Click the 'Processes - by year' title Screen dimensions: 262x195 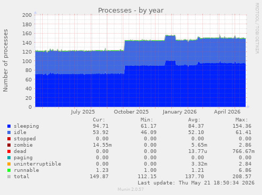pyautogui.click(x=131, y=11)
